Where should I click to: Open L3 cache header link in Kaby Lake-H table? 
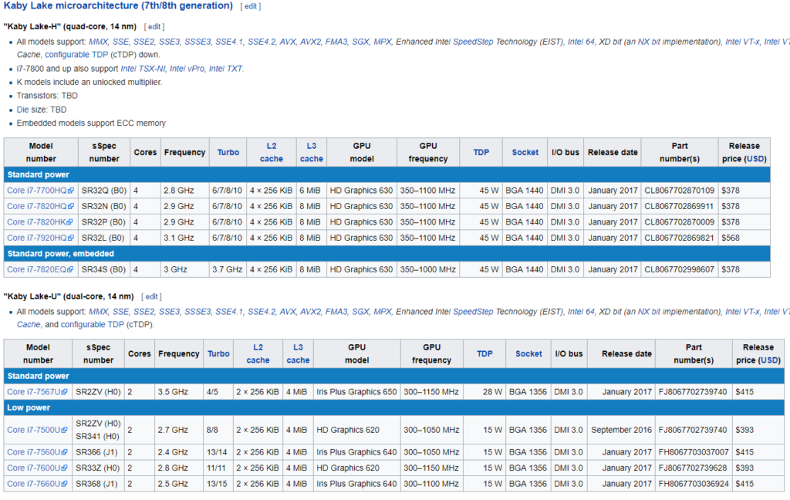[x=312, y=152]
